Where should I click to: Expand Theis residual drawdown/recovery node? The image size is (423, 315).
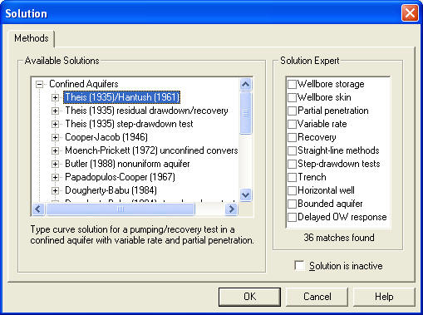point(55,111)
